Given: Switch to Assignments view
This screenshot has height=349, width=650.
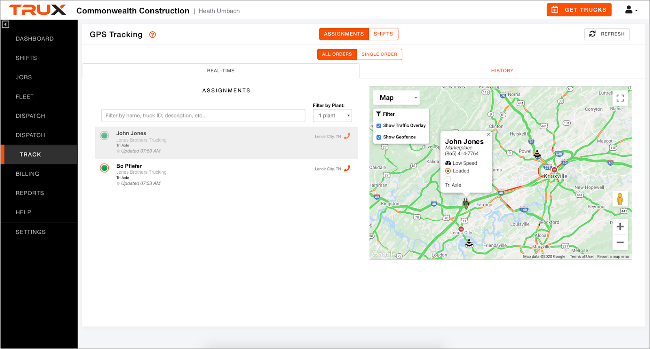Looking at the screenshot, I should (x=344, y=34).
